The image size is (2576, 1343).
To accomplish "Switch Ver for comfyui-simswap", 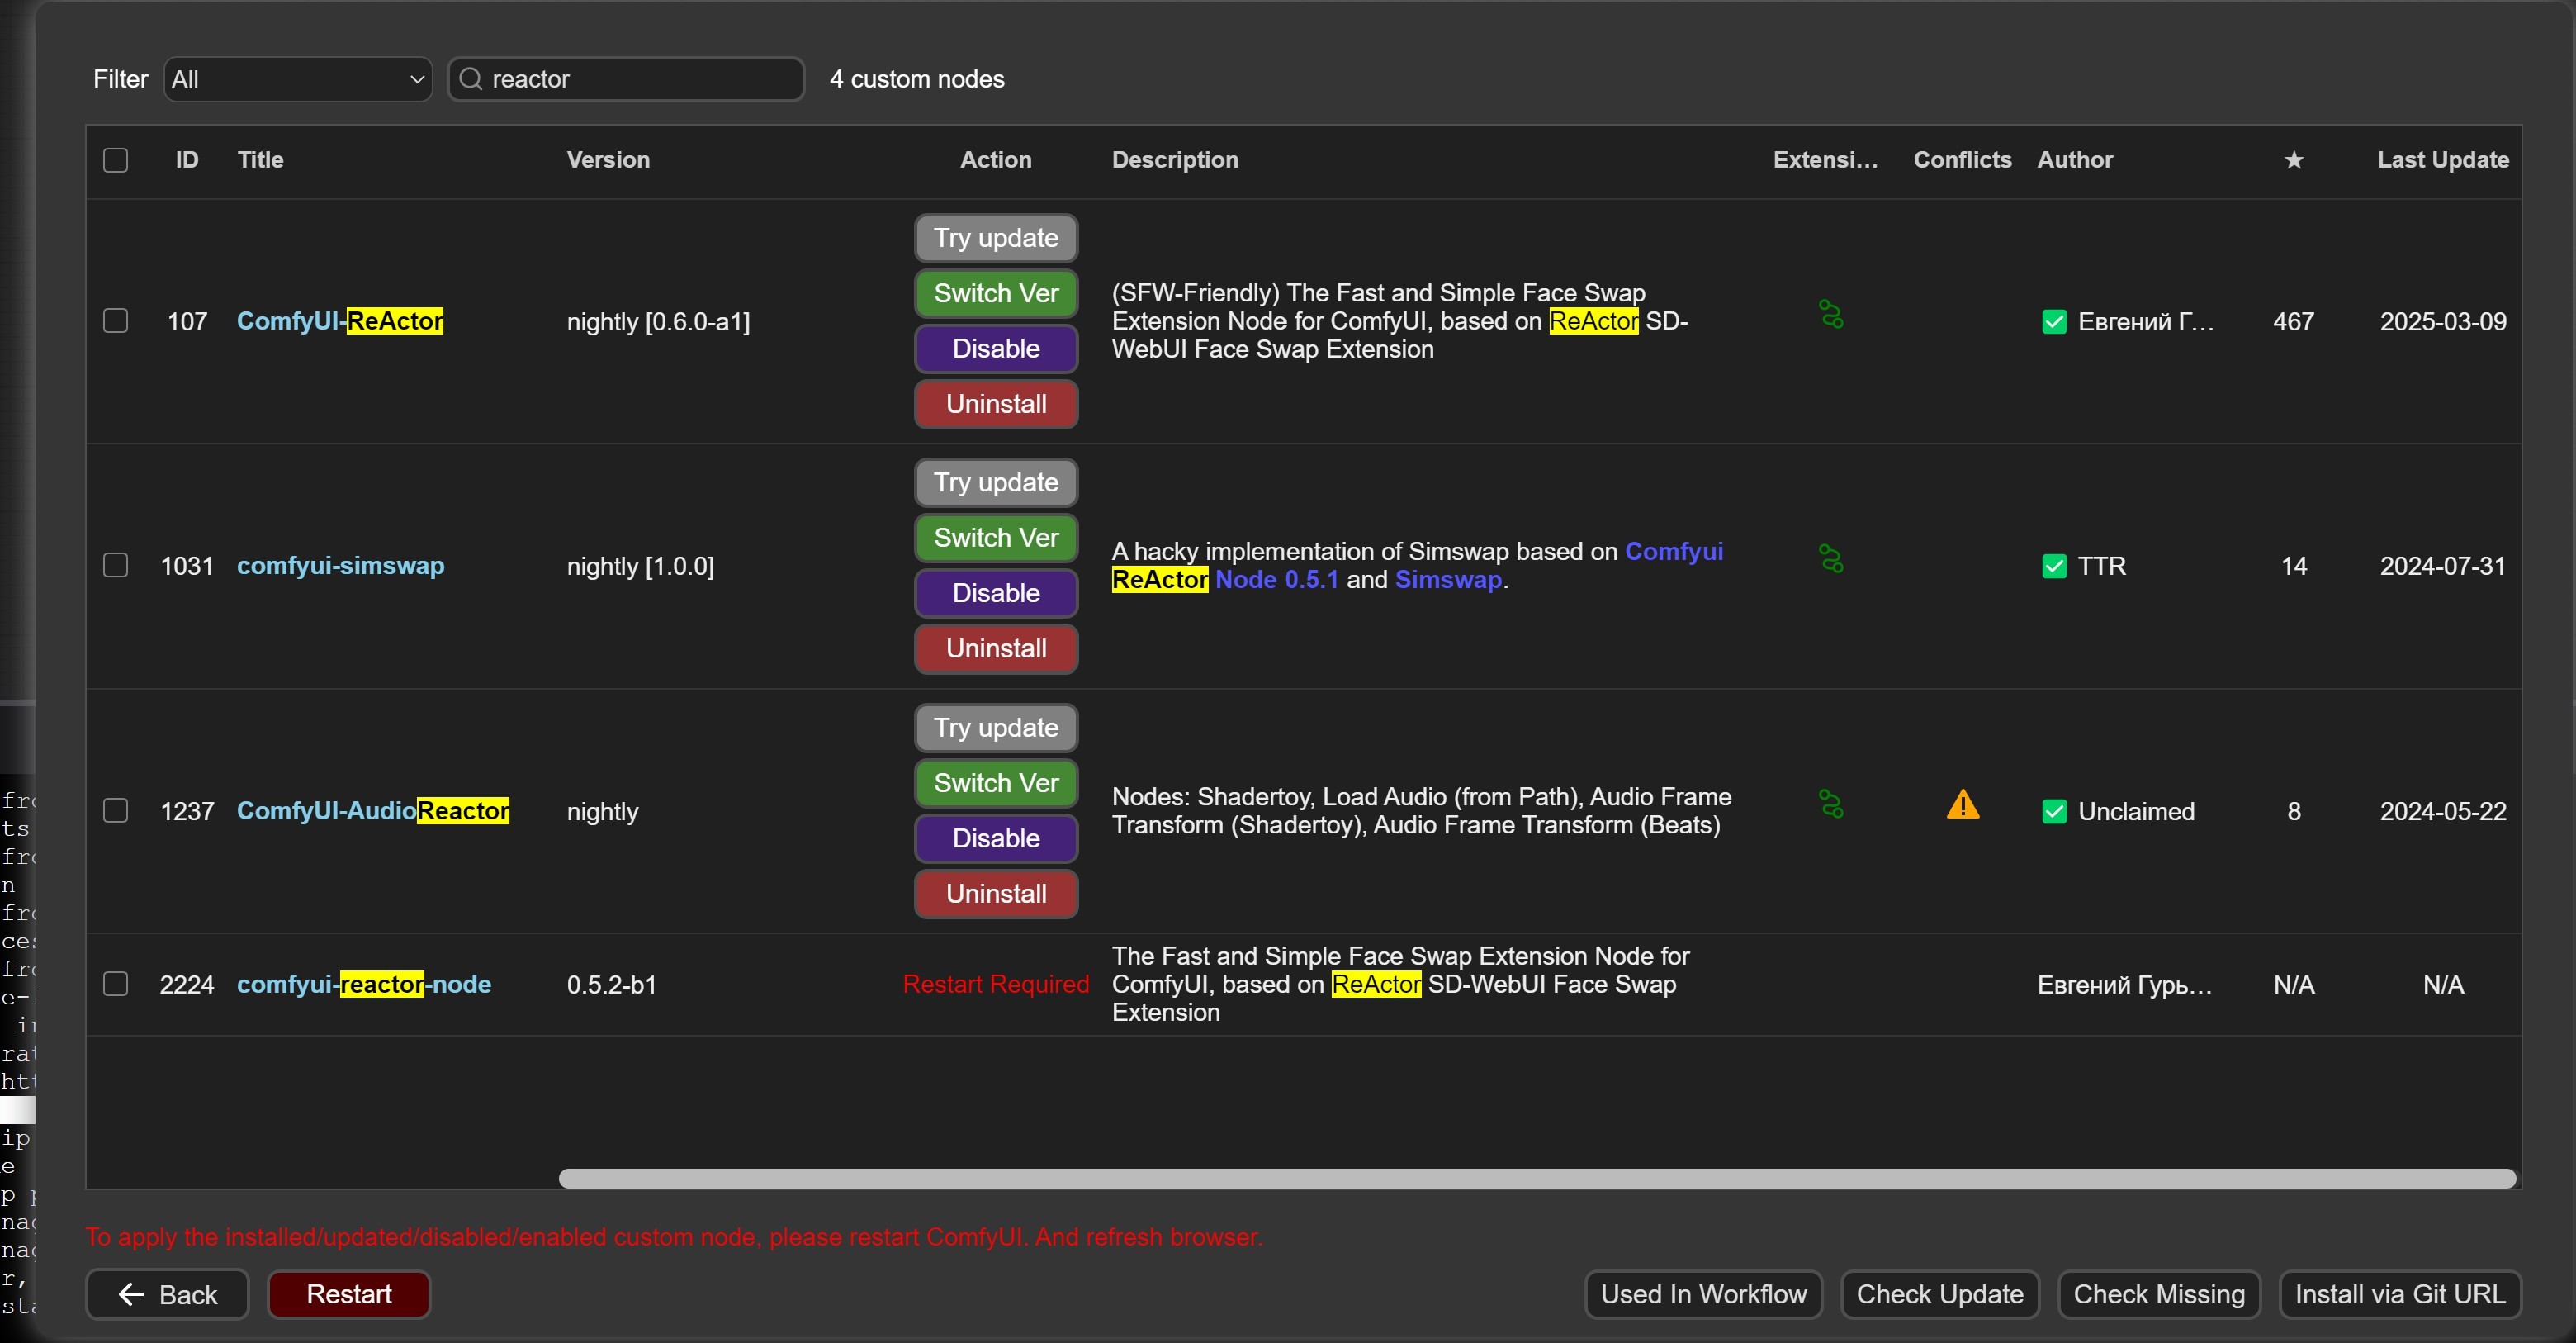I will 996,538.
